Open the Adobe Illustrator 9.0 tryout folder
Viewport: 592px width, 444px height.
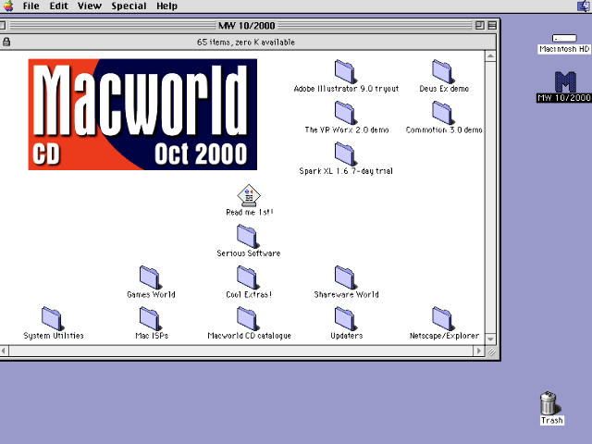345,72
